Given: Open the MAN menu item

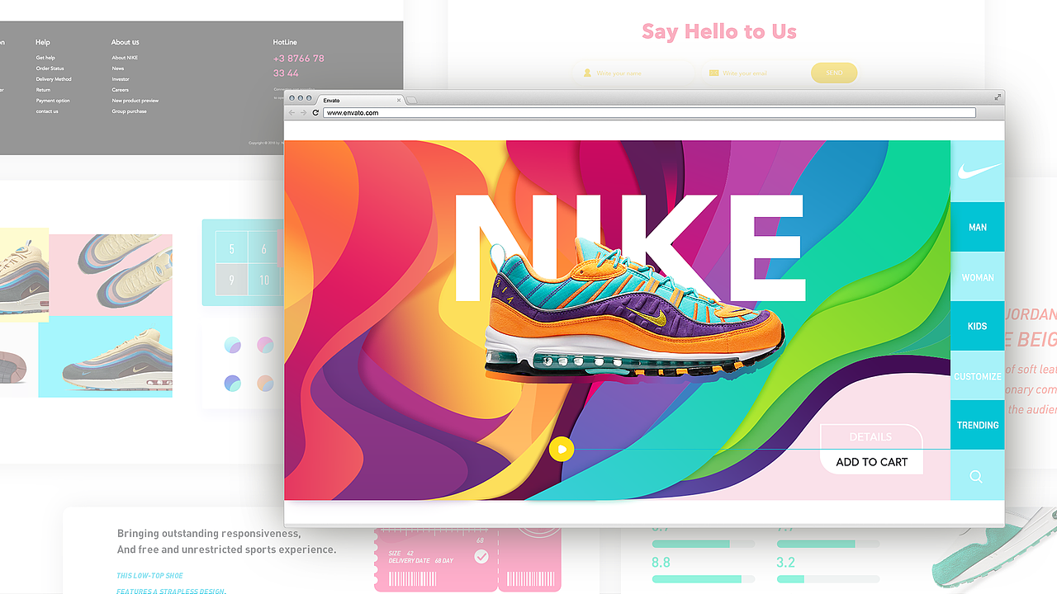Looking at the screenshot, I should [978, 227].
